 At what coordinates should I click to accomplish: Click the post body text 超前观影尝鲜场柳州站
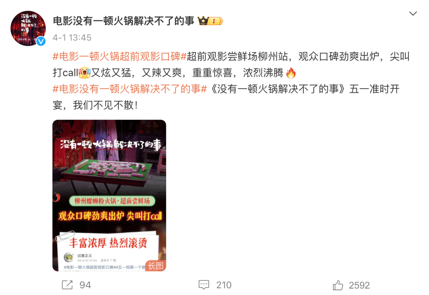pos(237,57)
